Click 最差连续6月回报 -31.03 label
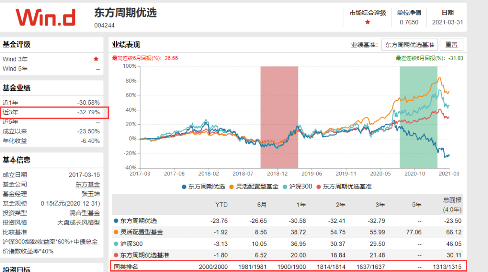The height and width of the screenshot is (272, 488). (429, 58)
